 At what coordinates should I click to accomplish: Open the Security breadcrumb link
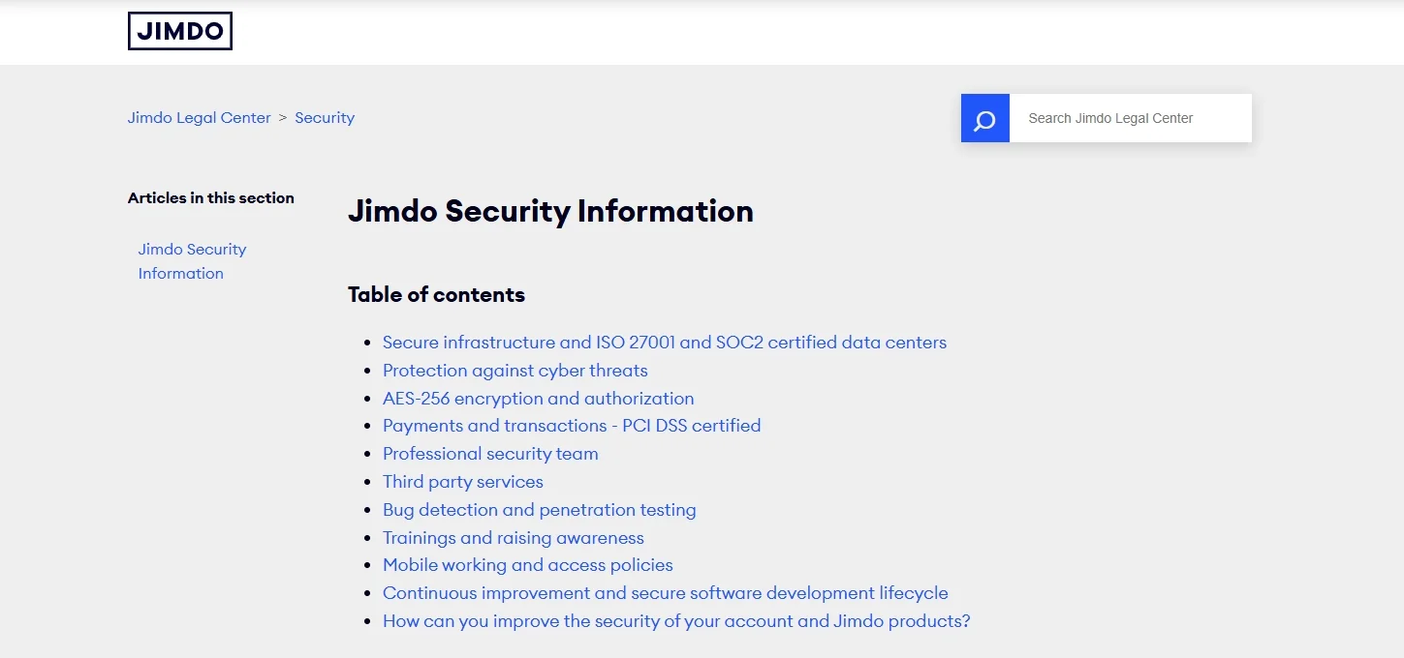[x=325, y=118]
